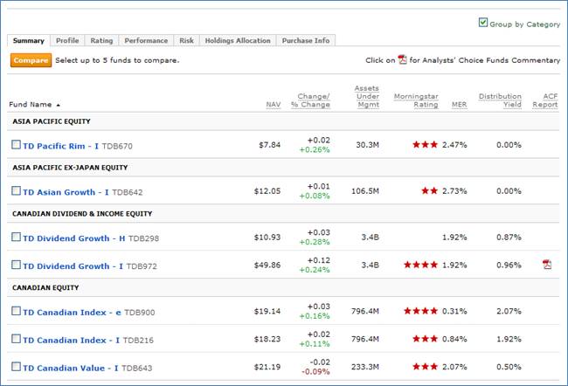Click the four-star rating for TD Canadian Index - e

421,311
